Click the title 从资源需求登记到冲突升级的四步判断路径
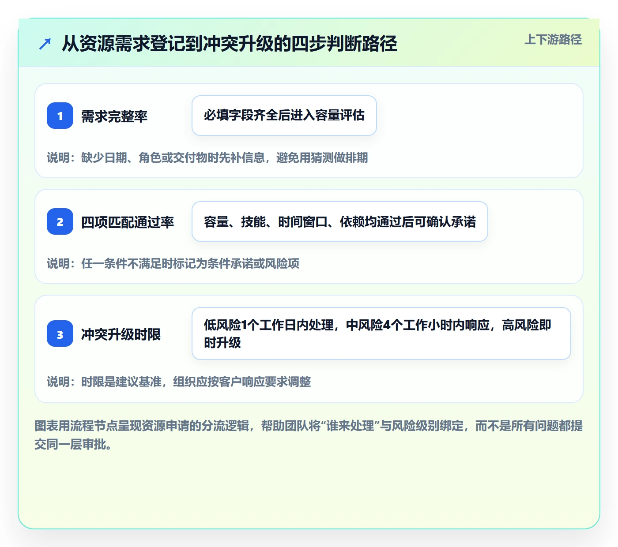Image resolution: width=618 pixels, height=547 pixels. [x=230, y=44]
